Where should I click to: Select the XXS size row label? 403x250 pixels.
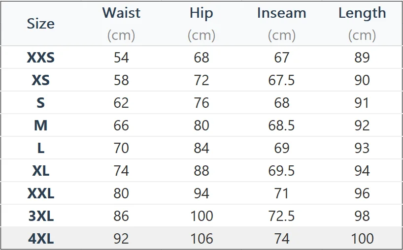click(x=40, y=58)
